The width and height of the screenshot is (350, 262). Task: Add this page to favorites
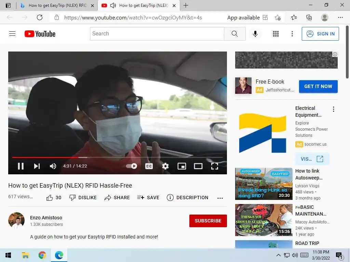click(x=278, y=17)
